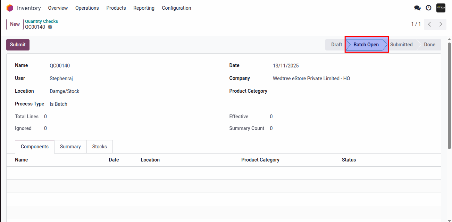Click the New record button

tap(15, 24)
